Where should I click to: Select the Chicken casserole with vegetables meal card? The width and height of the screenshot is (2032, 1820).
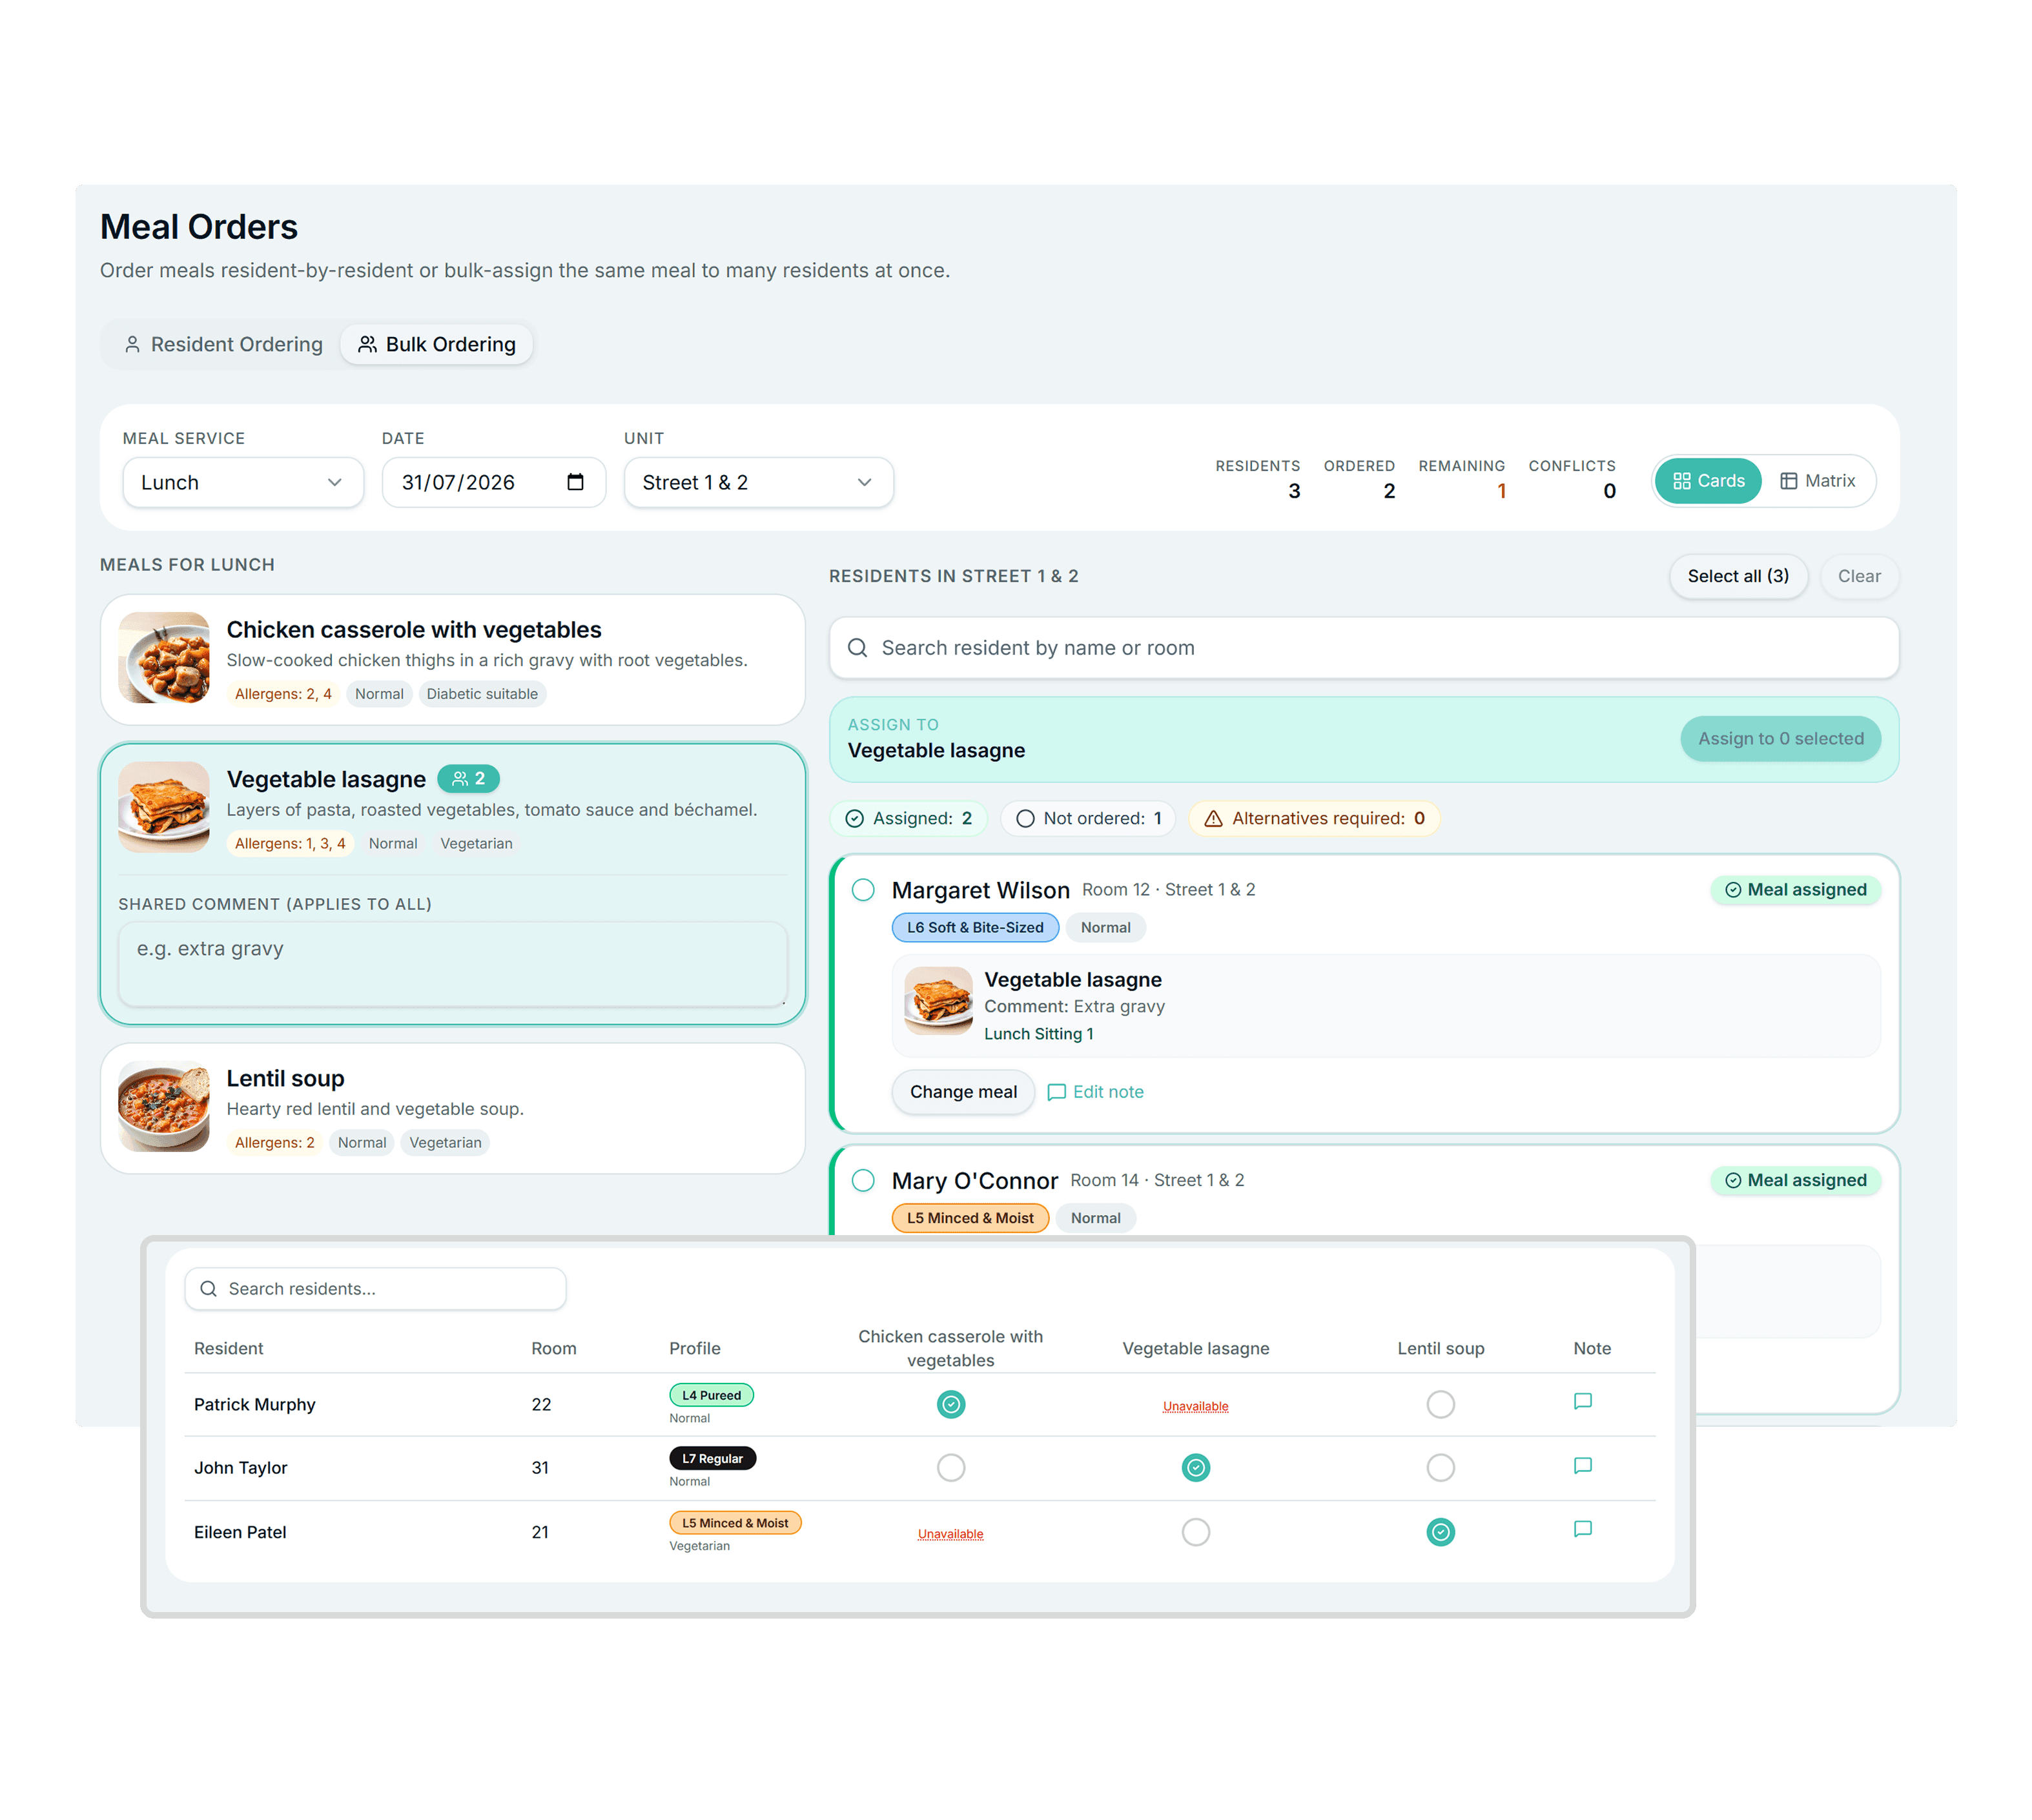point(453,660)
